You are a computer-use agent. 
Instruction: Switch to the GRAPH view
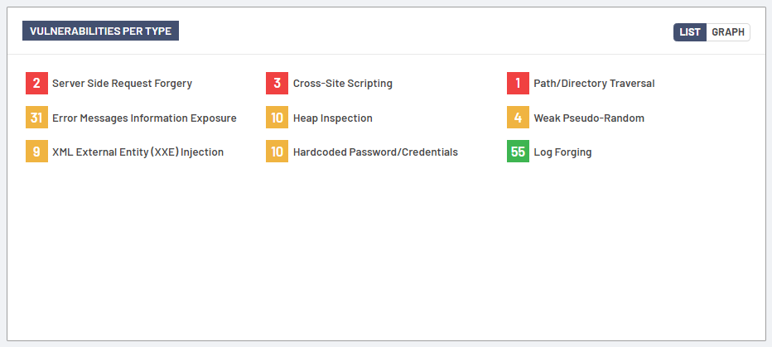pos(728,32)
